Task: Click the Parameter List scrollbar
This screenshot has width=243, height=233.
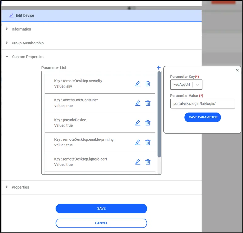Action: [159, 115]
